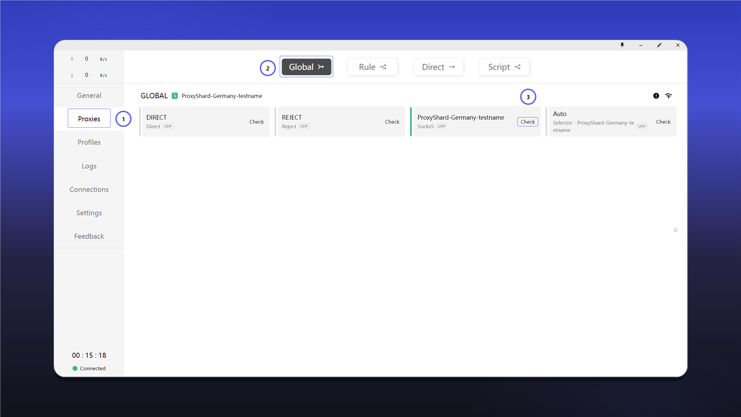This screenshot has width=741, height=417.
Task: Click the minimize window icon
Action: tap(641, 45)
